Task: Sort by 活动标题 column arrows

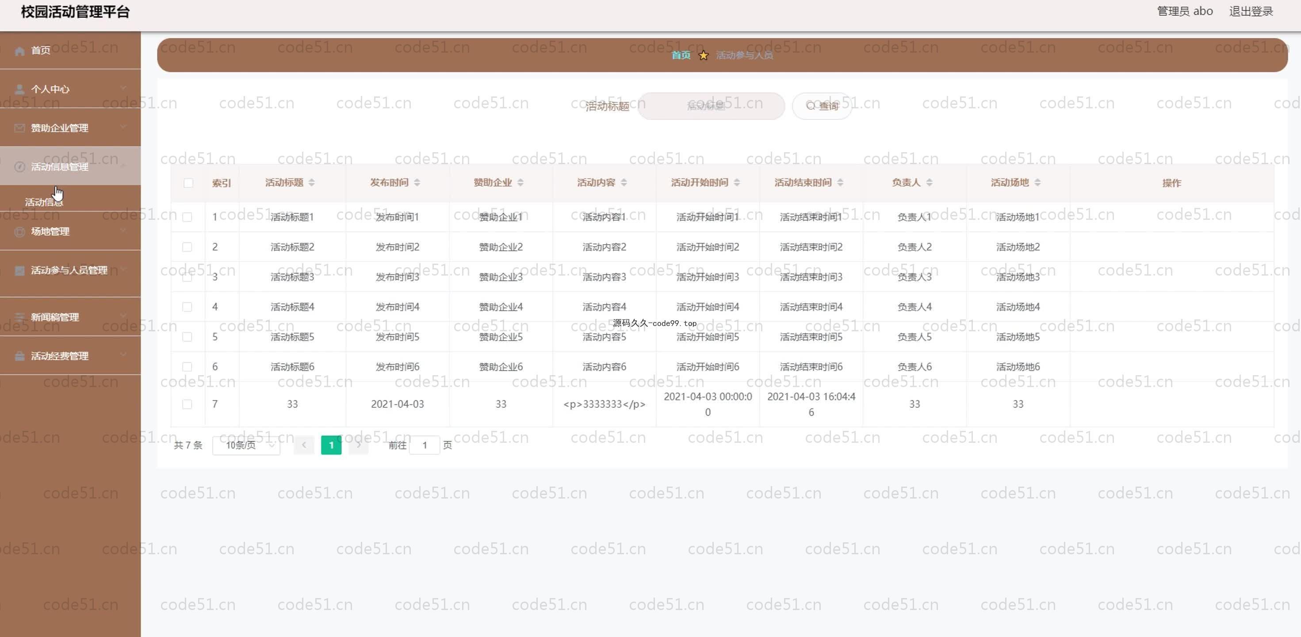Action: (x=312, y=182)
